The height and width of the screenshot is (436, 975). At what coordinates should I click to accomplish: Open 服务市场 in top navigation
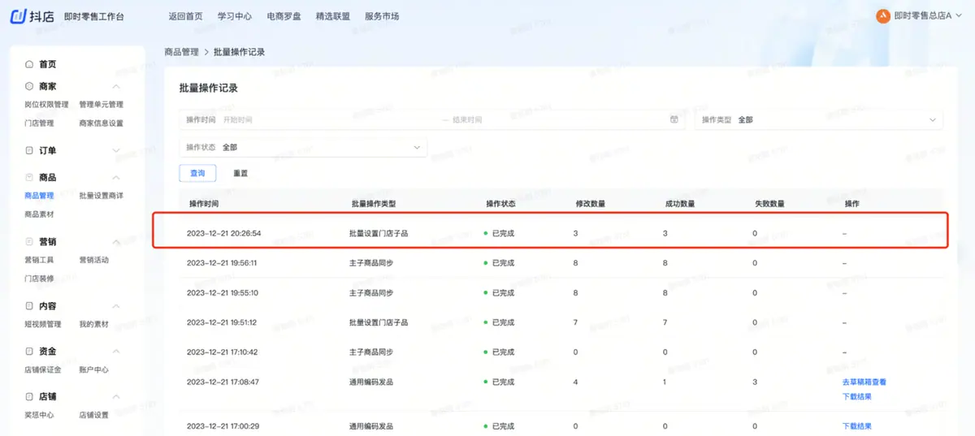point(382,16)
